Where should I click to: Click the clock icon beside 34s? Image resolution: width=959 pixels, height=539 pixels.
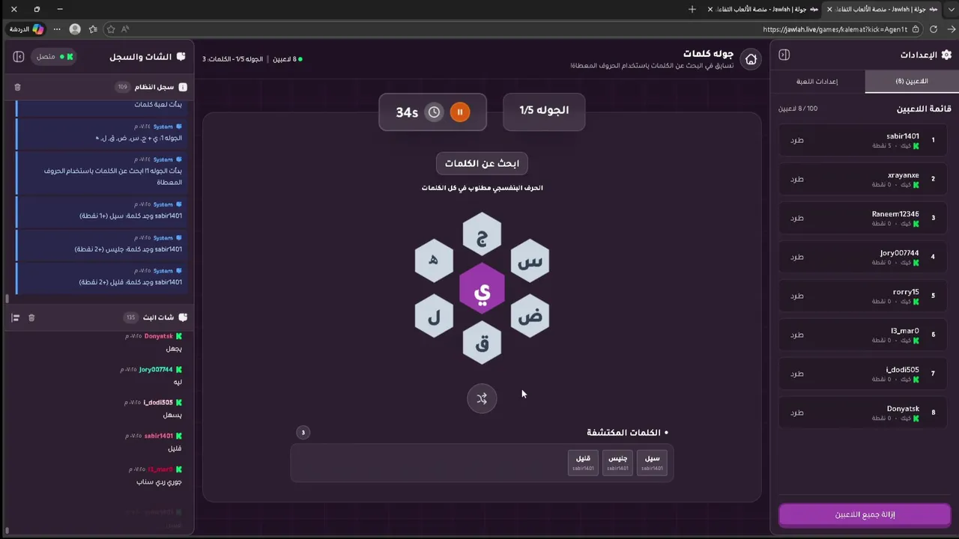(x=435, y=112)
